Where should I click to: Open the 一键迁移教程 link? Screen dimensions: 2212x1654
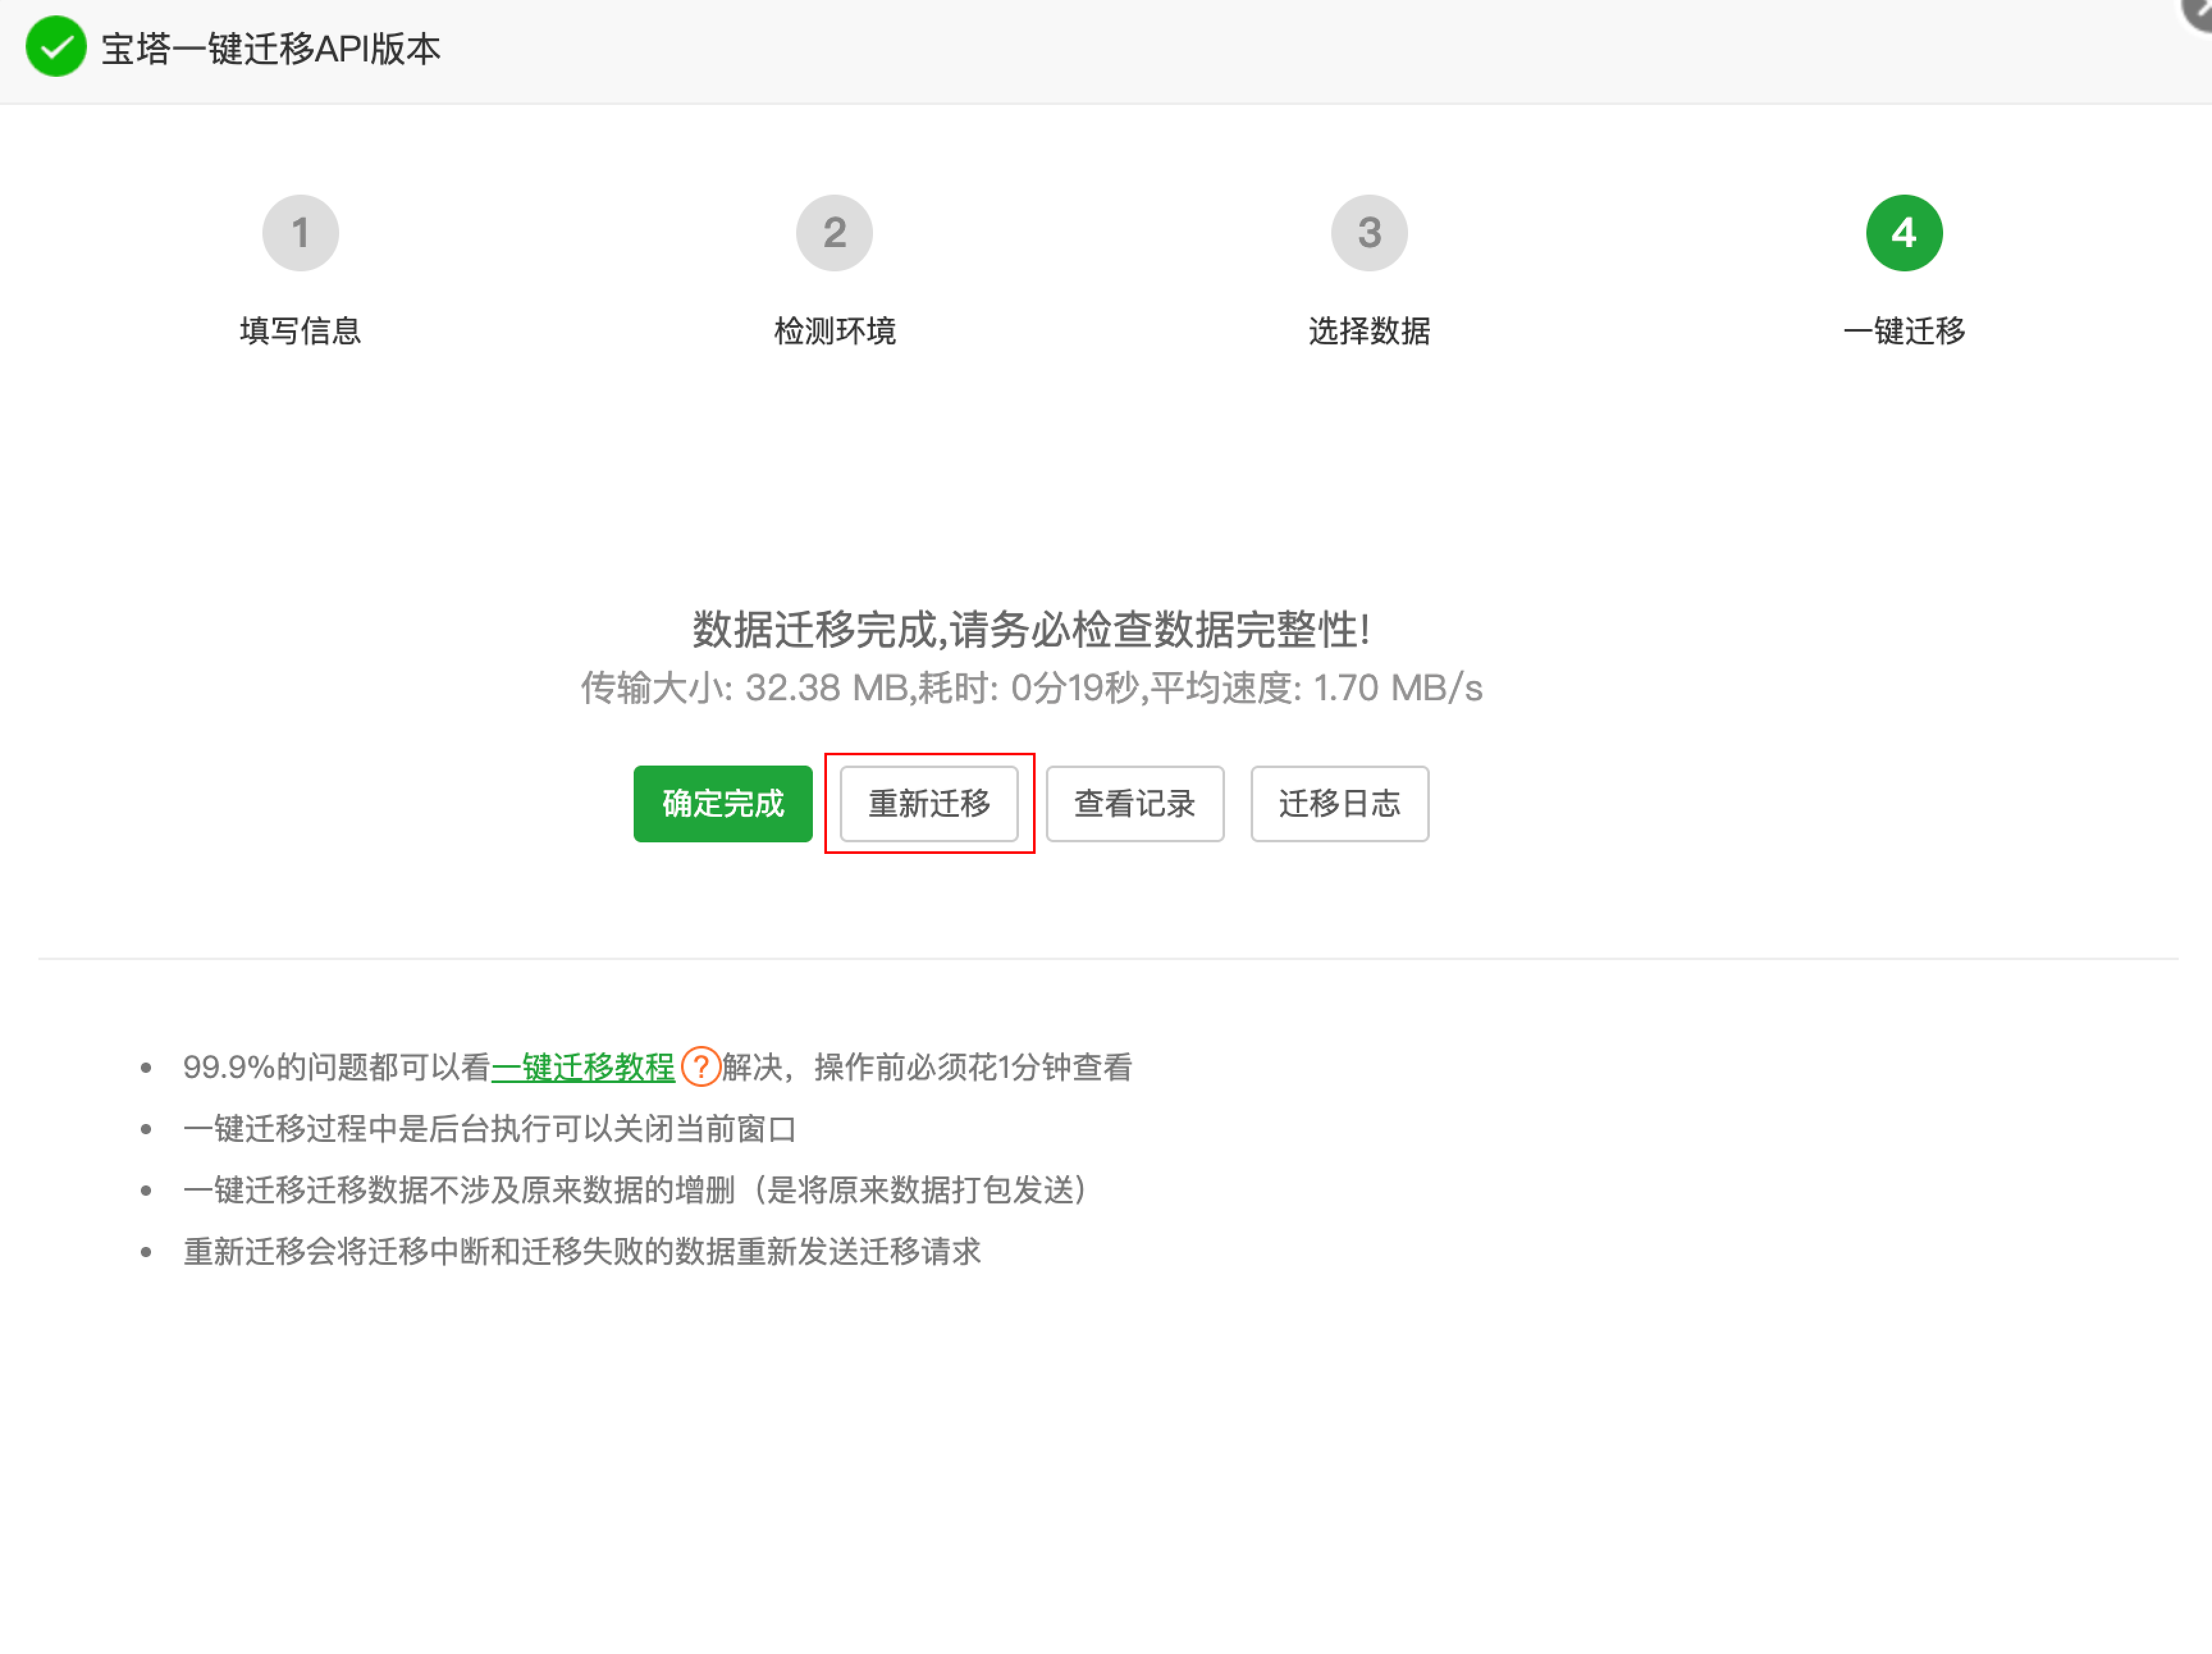click(x=583, y=1067)
